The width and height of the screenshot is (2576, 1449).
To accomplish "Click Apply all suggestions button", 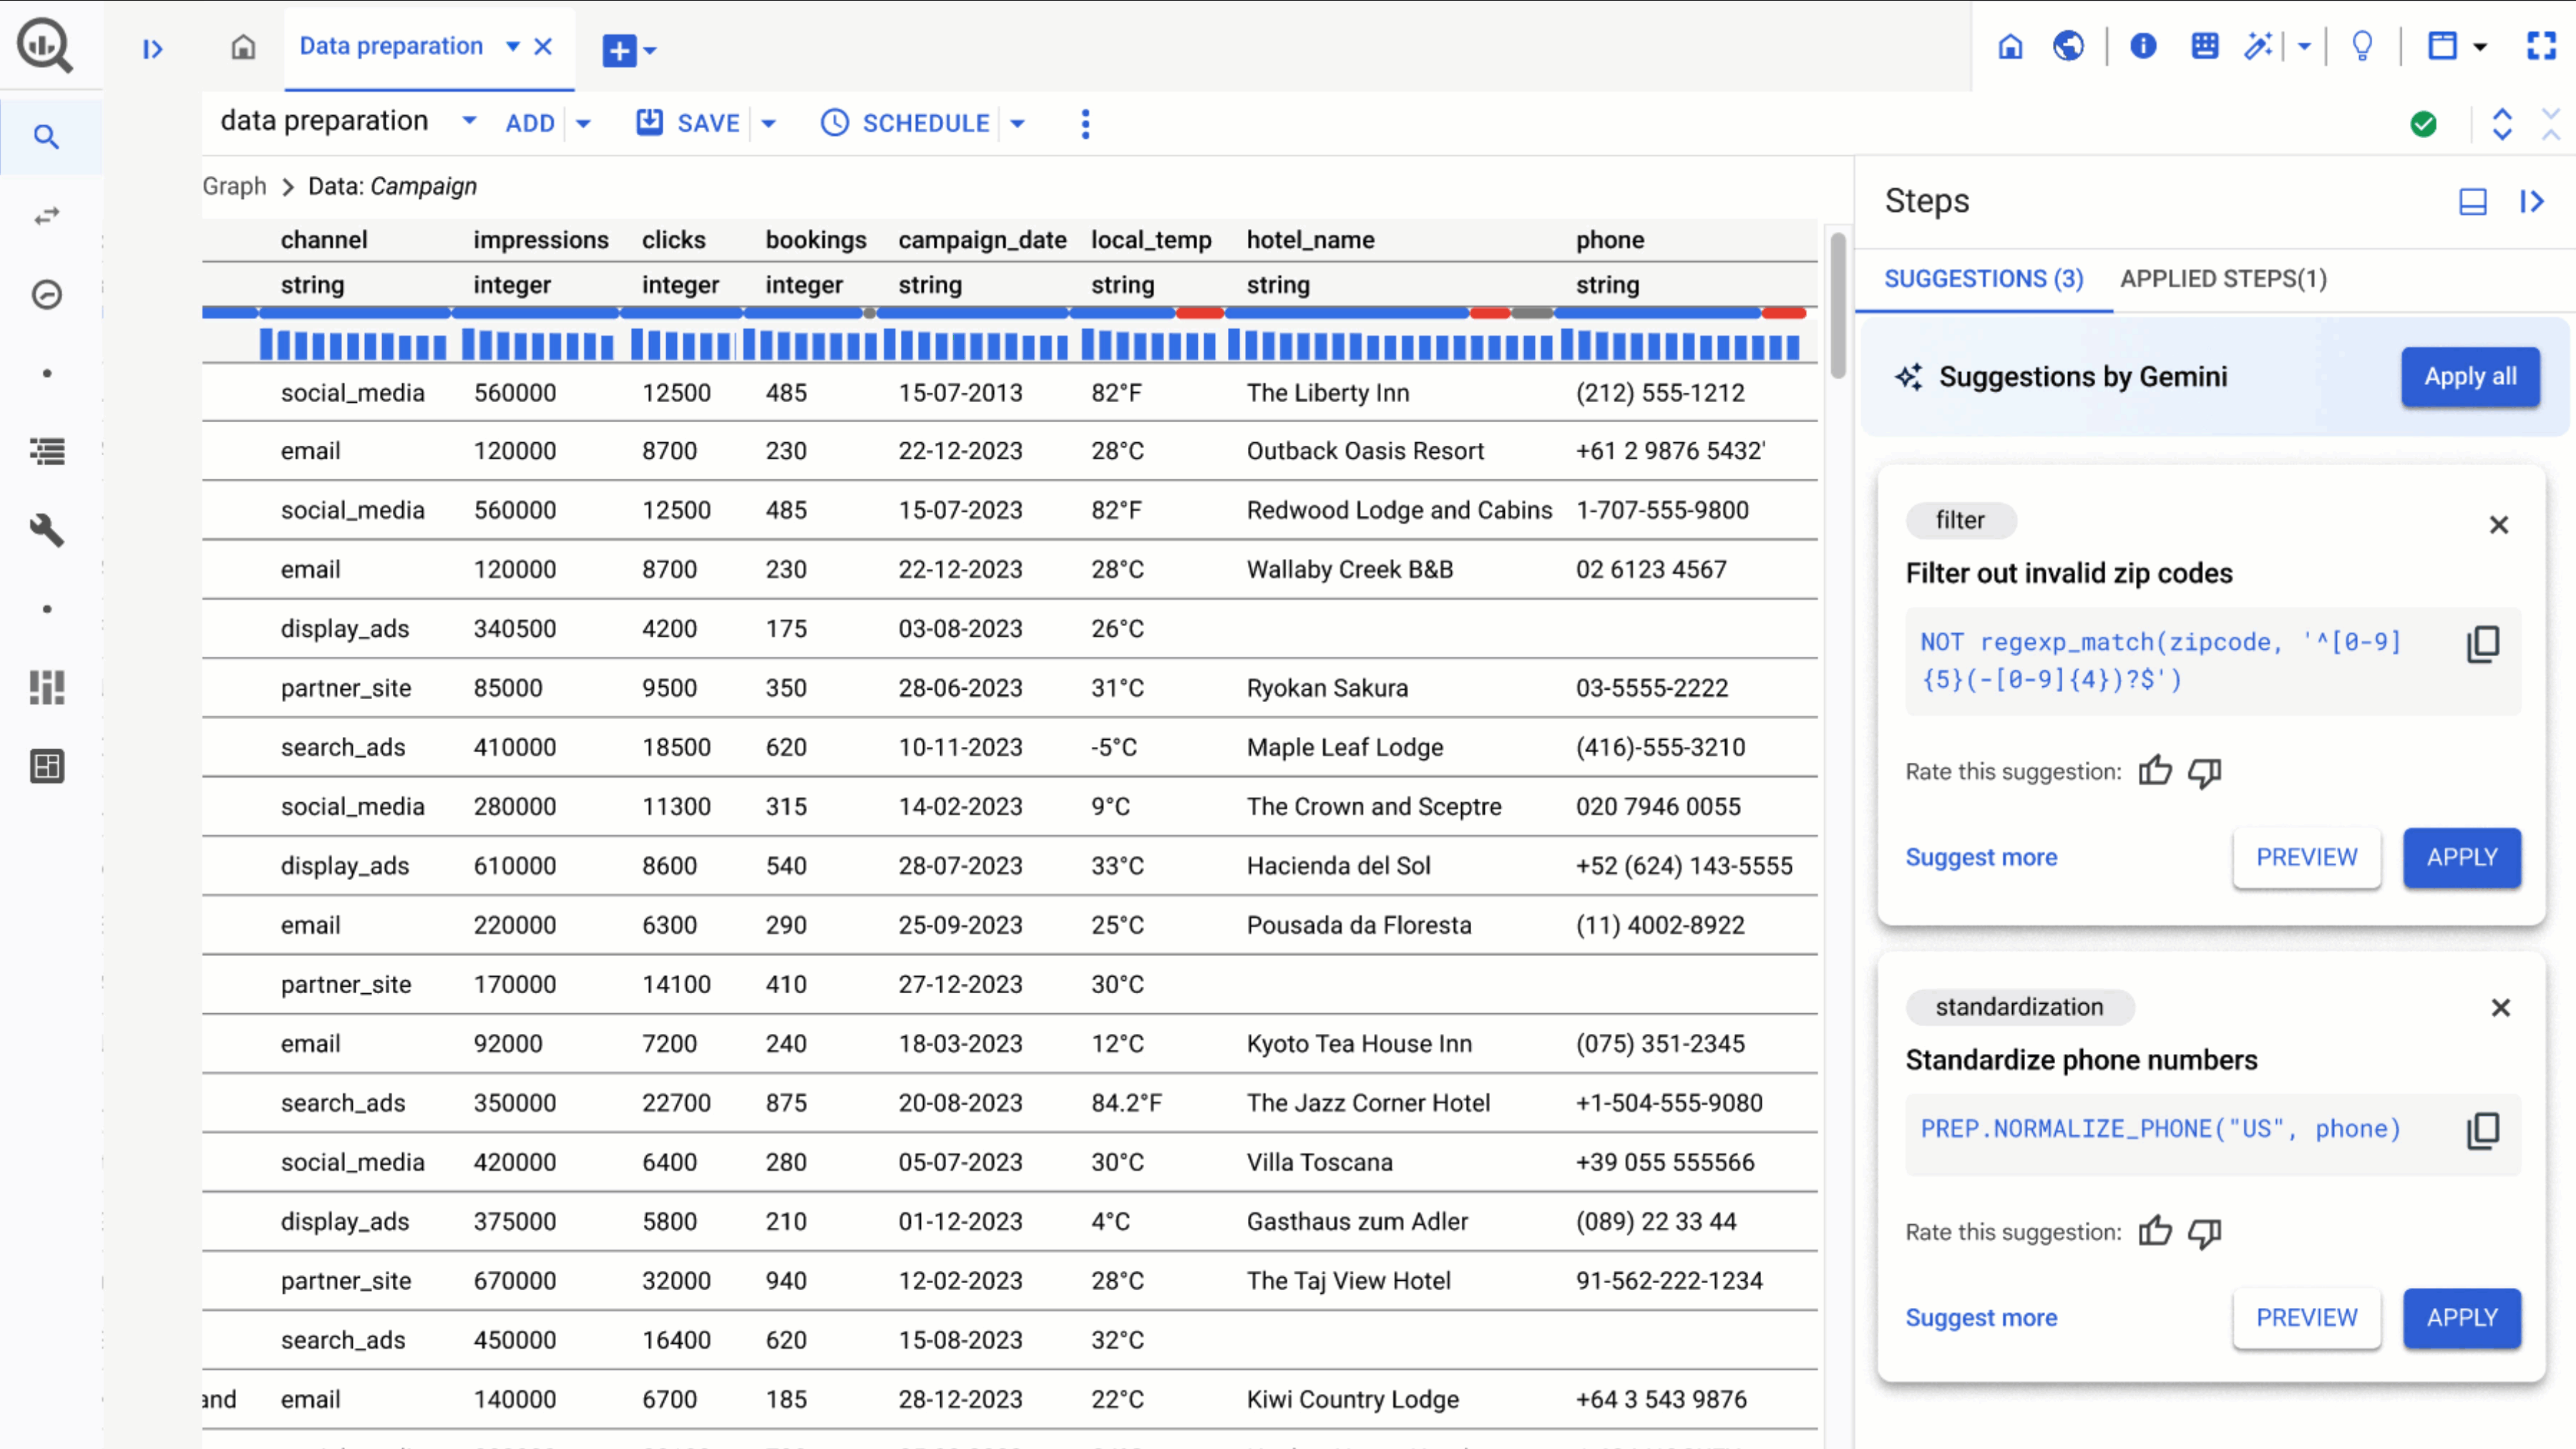I will pyautogui.click(x=2468, y=375).
